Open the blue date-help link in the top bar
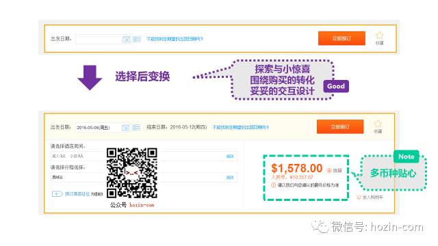This screenshot has width=438, height=246. pos(175,39)
